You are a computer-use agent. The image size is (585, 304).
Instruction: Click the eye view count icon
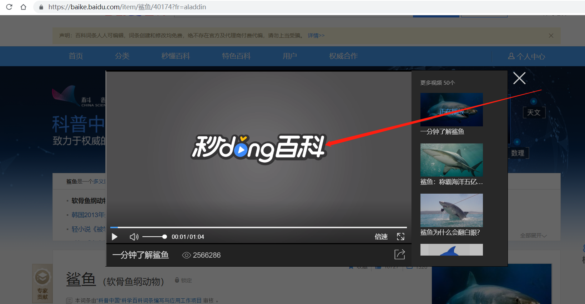(186, 255)
